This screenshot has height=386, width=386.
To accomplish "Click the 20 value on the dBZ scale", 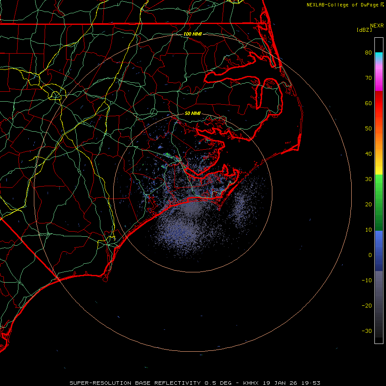I will coord(368,205).
